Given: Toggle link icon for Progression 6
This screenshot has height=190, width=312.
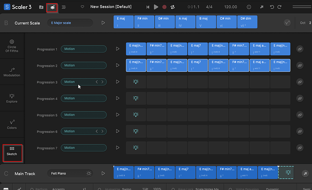Looking at the screenshot, I should pos(300,132).
